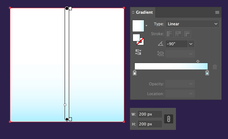Open the gradient Type dropdown

192,24
